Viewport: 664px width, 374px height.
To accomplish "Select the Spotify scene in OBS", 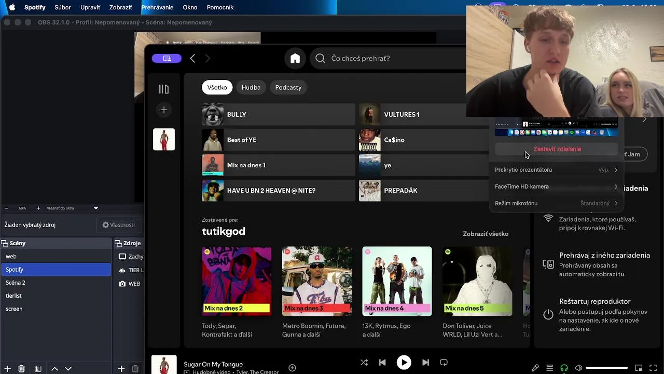I will (56, 270).
